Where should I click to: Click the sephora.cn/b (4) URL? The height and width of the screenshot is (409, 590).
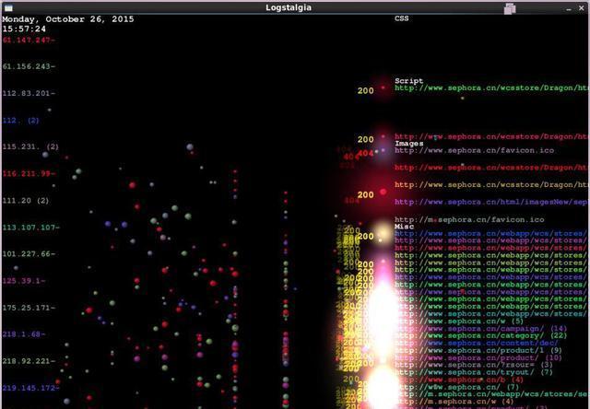click(459, 380)
